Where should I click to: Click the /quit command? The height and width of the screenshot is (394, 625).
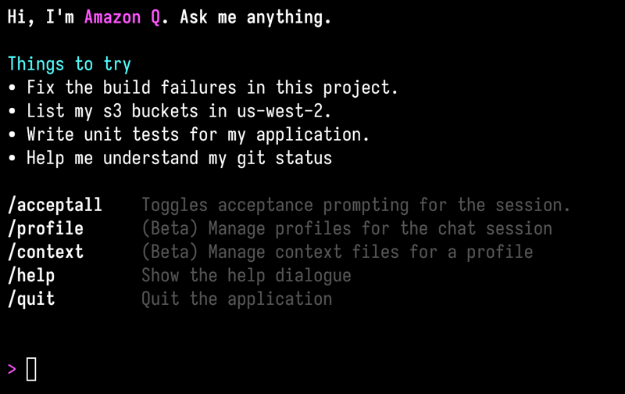coord(31,299)
